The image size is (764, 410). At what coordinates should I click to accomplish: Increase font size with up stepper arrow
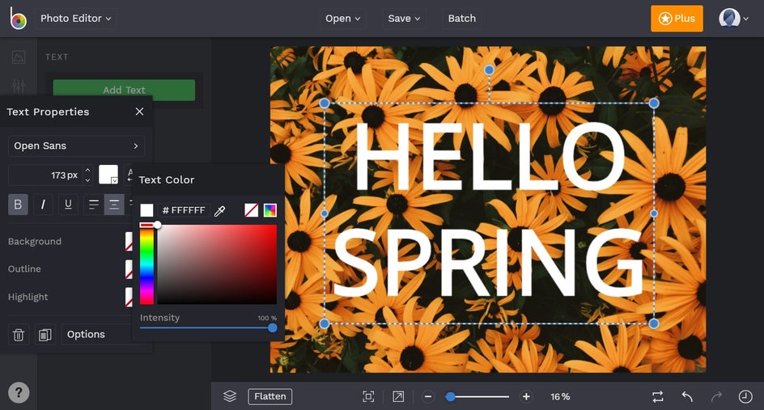click(x=87, y=170)
